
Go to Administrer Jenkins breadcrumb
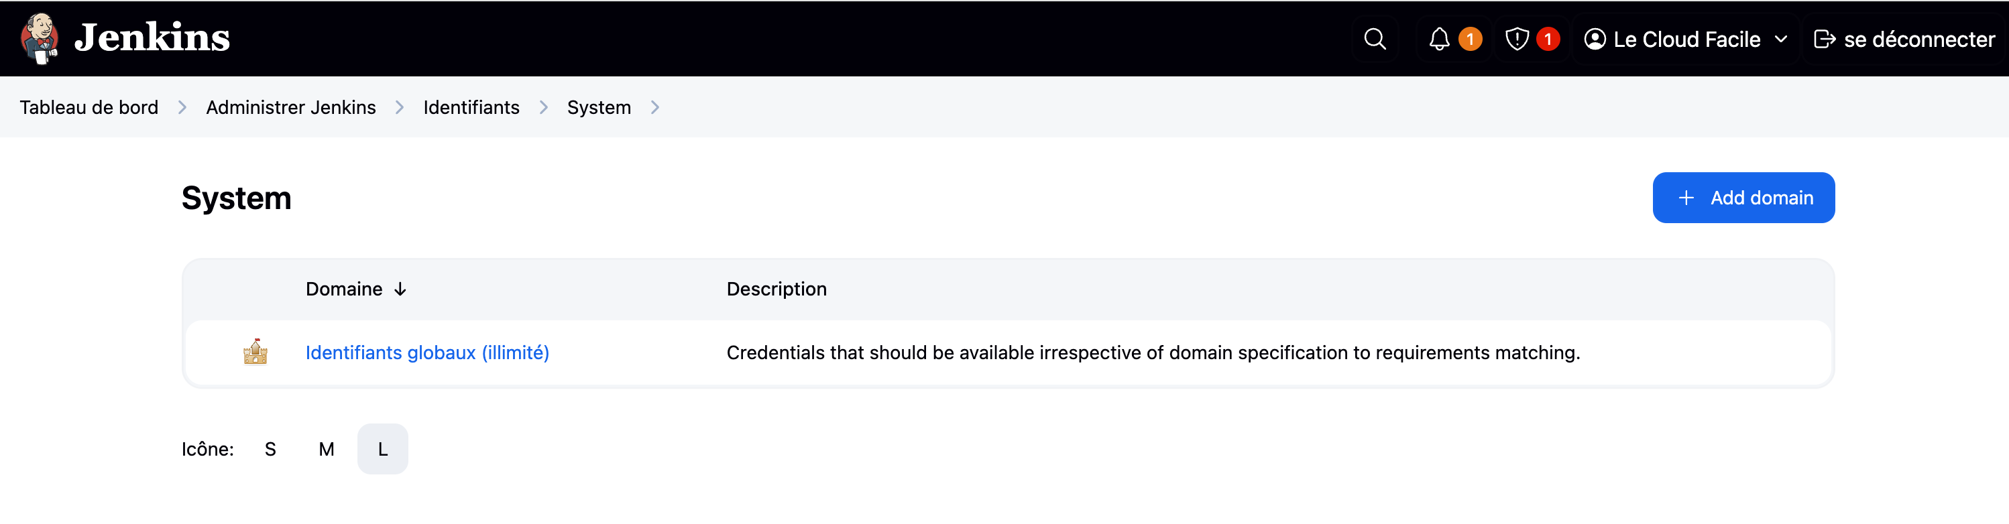click(x=291, y=108)
